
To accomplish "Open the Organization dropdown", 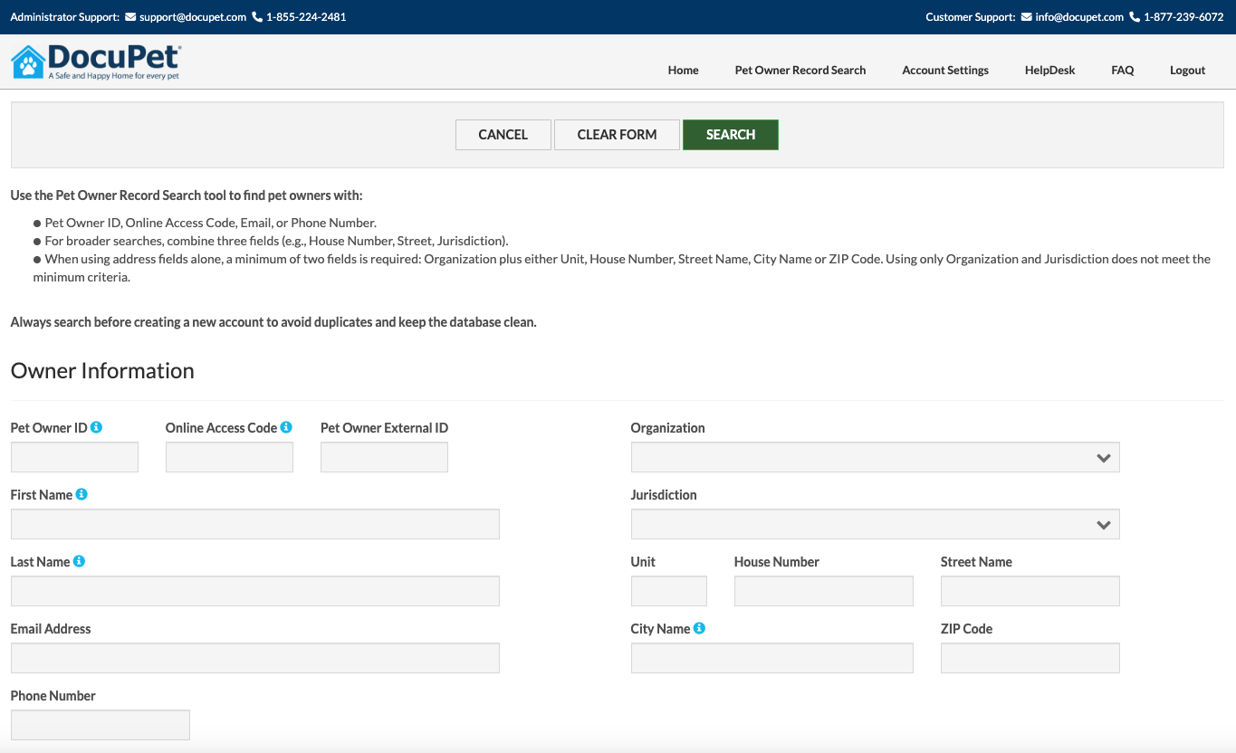I will coord(875,457).
